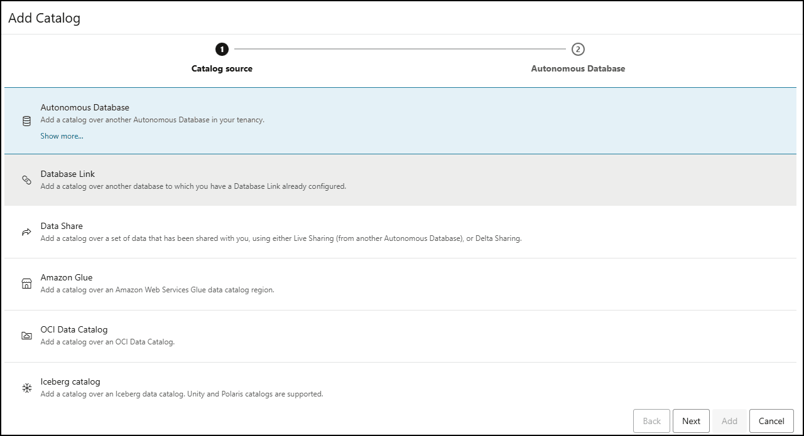Click the Data Share arrow icon
This screenshot has height=436, width=804.
26,231
